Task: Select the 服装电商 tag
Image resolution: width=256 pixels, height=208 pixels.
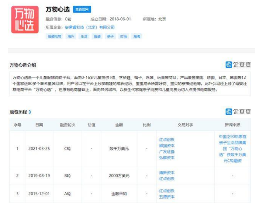Action: tap(54, 37)
